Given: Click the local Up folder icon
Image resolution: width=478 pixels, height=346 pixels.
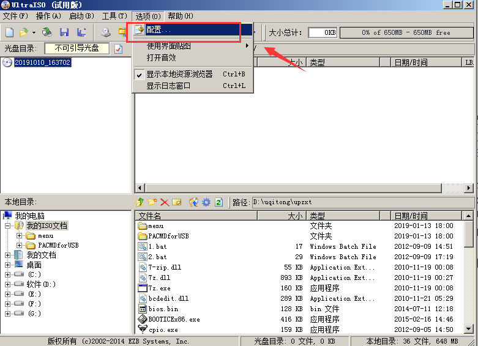Looking at the screenshot, I should (x=140, y=202).
